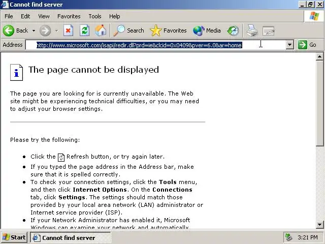Close the Cannot find server window

coord(320,5)
